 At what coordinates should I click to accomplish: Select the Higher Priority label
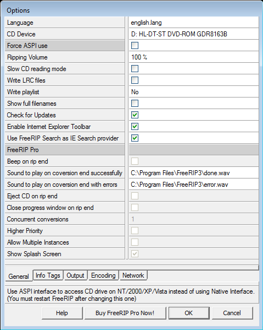[x=65, y=231]
